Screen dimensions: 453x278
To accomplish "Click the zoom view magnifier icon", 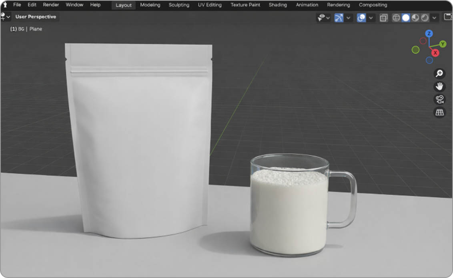I will pos(439,73).
